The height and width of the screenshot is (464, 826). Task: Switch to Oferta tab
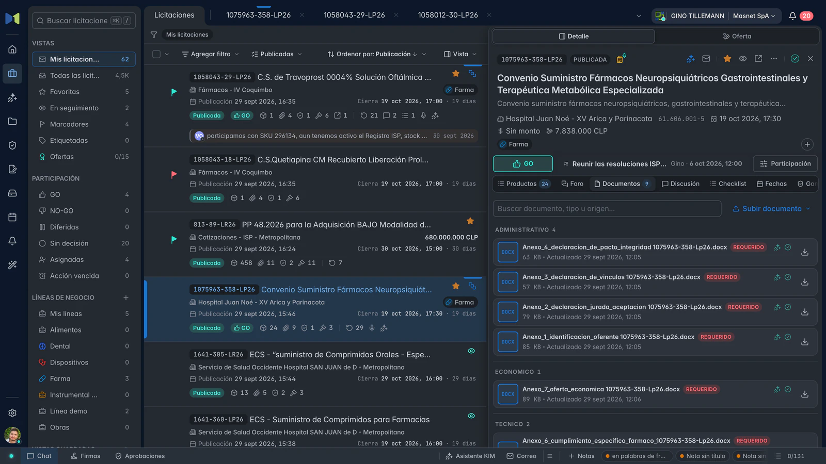point(737,36)
